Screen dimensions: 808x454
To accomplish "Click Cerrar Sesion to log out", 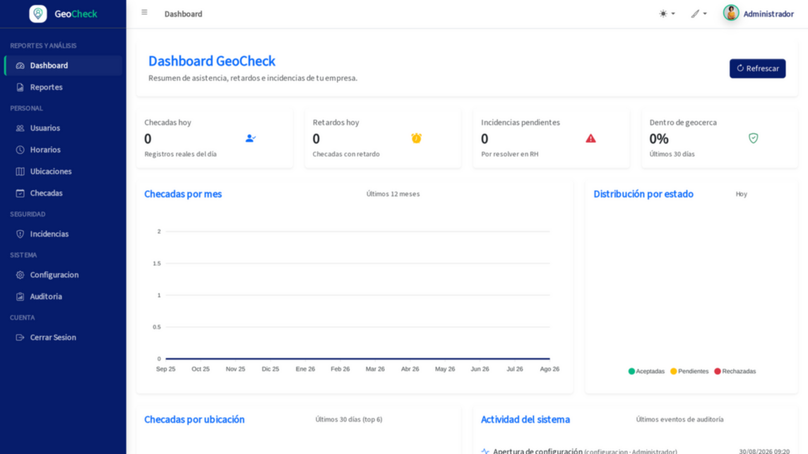I will [x=63, y=337].
